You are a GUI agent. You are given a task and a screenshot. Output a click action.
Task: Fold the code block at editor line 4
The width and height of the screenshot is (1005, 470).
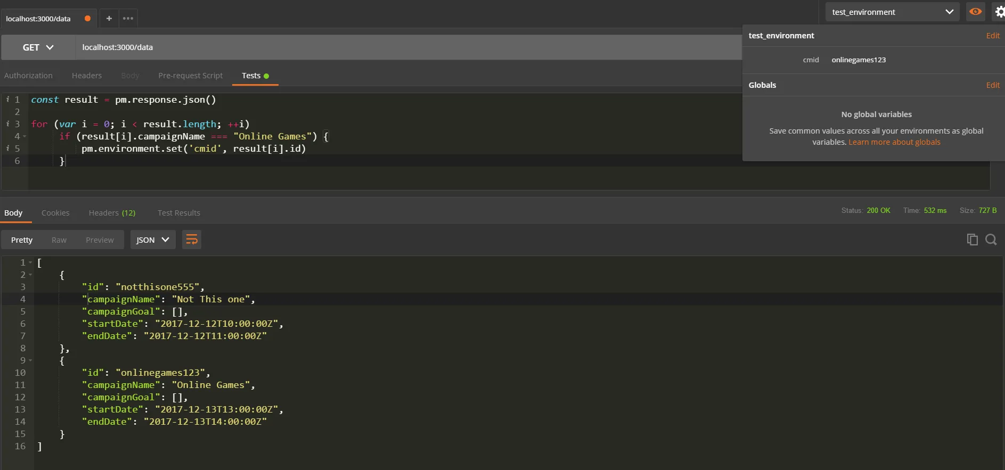pyautogui.click(x=24, y=136)
